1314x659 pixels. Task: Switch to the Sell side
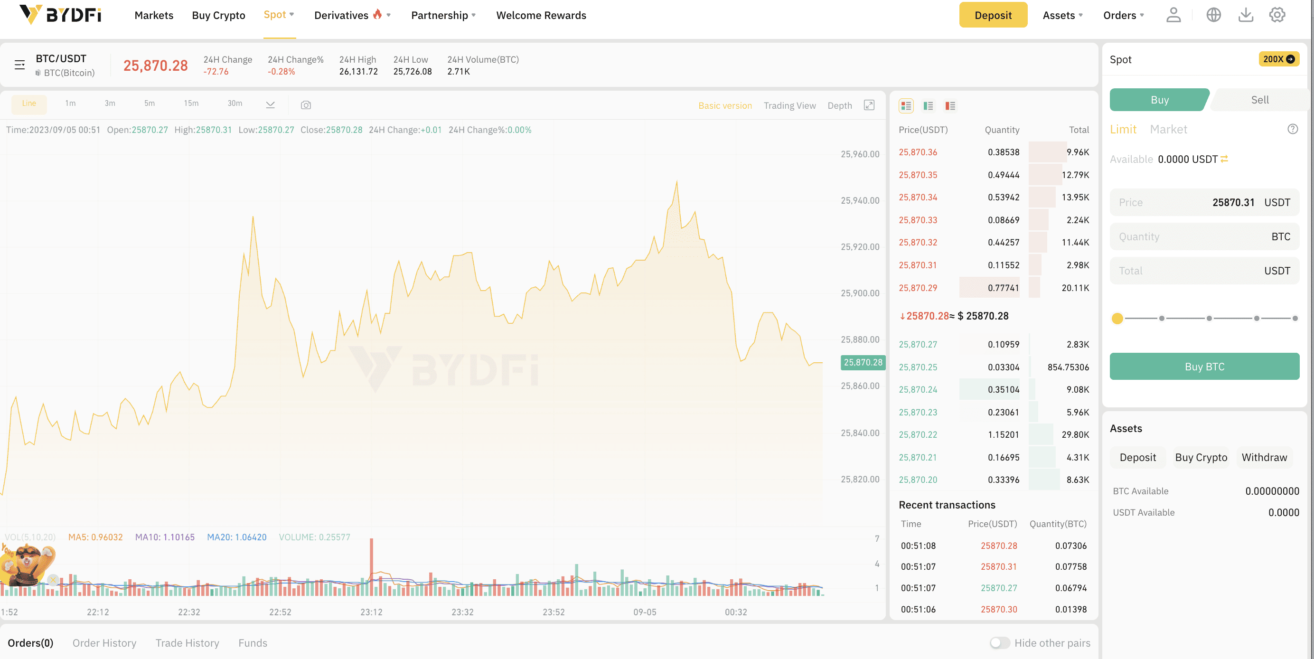(1259, 100)
